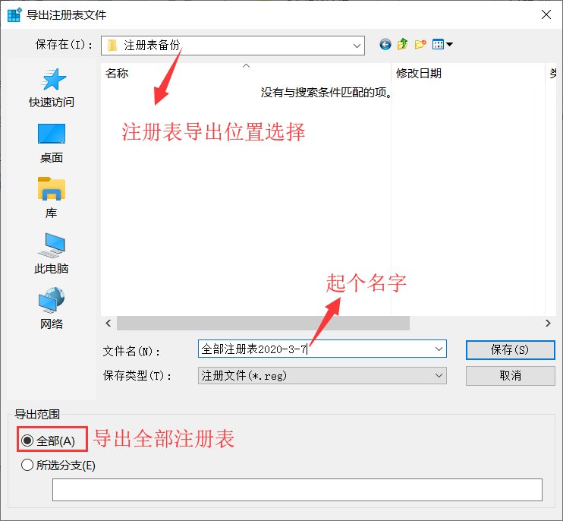Image resolution: width=563 pixels, height=521 pixels.
Task: Close the 导出注册表文件 dialog
Action: pyautogui.click(x=546, y=14)
